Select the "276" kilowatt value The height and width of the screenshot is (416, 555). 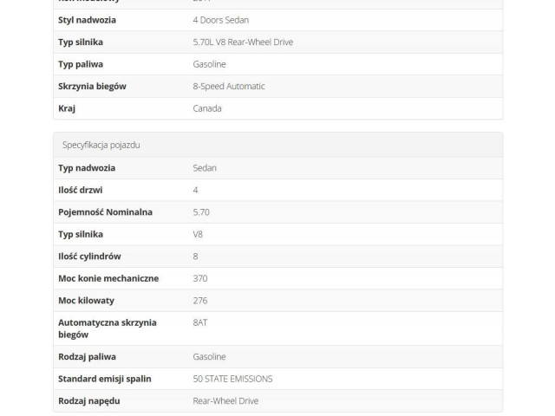tap(200, 300)
